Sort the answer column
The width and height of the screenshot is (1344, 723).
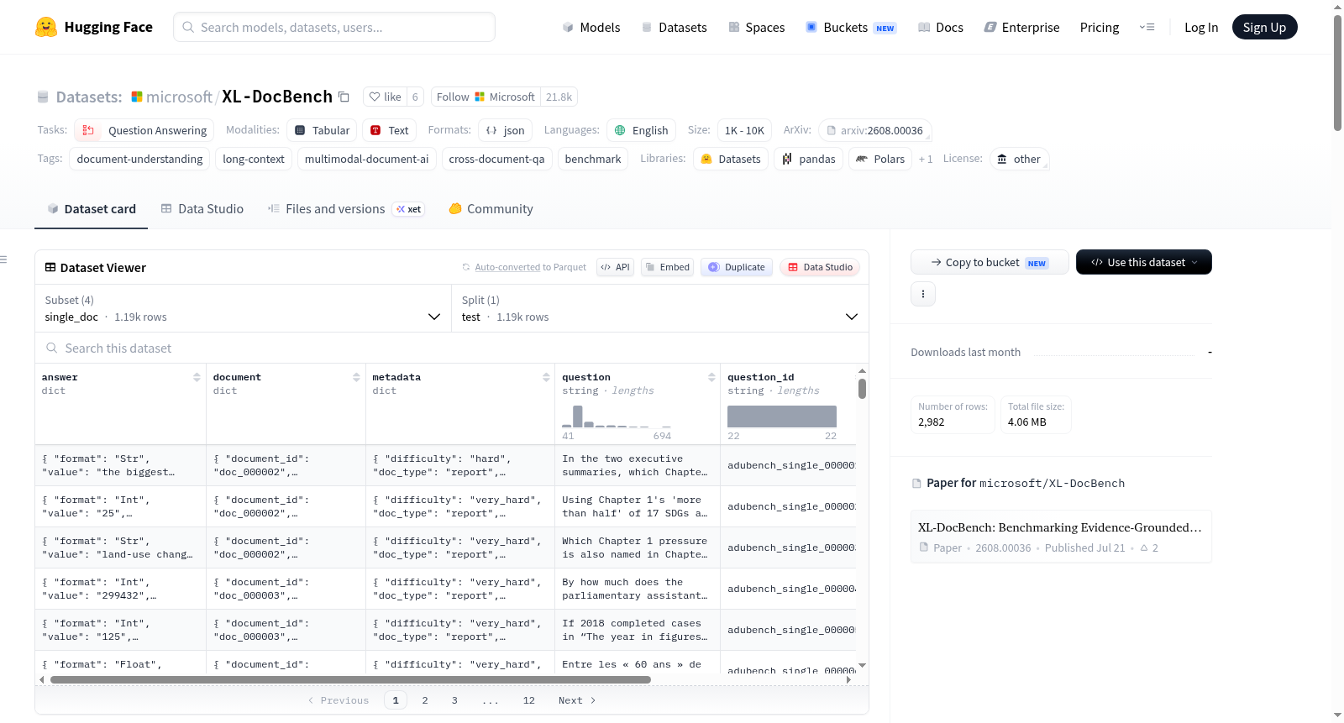pos(197,378)
